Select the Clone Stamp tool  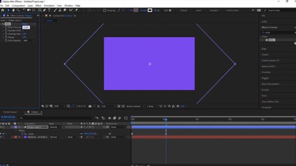60,10
